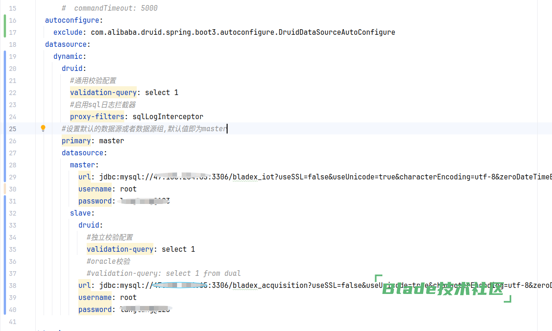Image resolution: width=552 pixels, height=331 pixels.
Task: Click the master key on line 28
Action: (x=82, y=165)
